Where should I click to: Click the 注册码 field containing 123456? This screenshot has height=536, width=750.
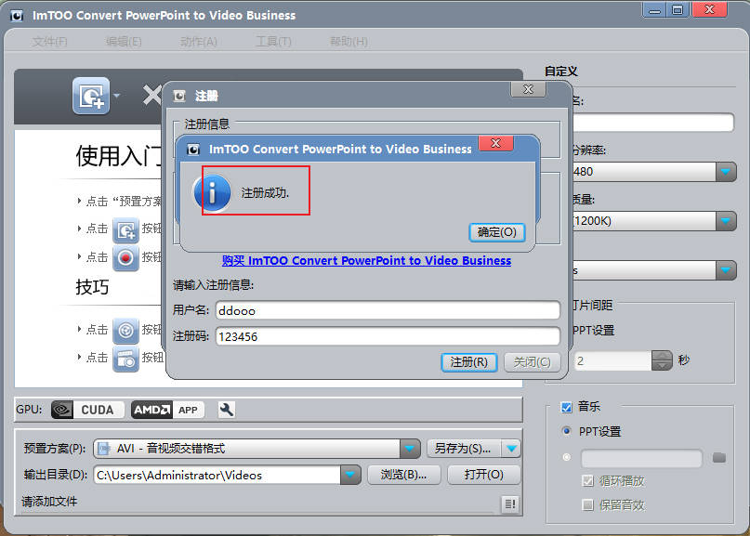pyautogui.click(x=388, y=336)
